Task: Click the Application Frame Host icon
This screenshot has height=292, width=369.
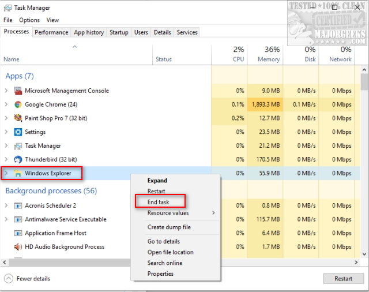Action: tap(18, 233)
